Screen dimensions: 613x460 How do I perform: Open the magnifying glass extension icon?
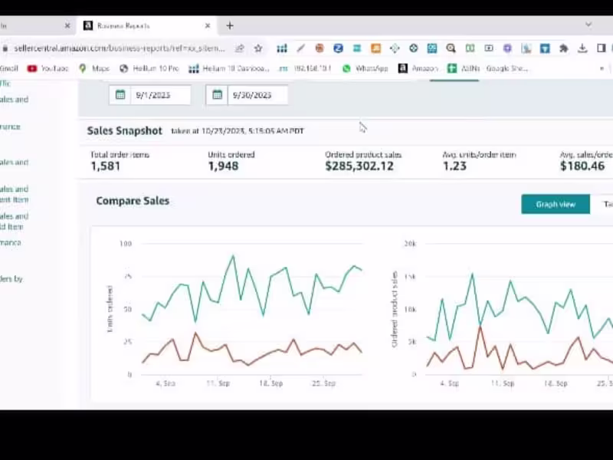[451, 48]
